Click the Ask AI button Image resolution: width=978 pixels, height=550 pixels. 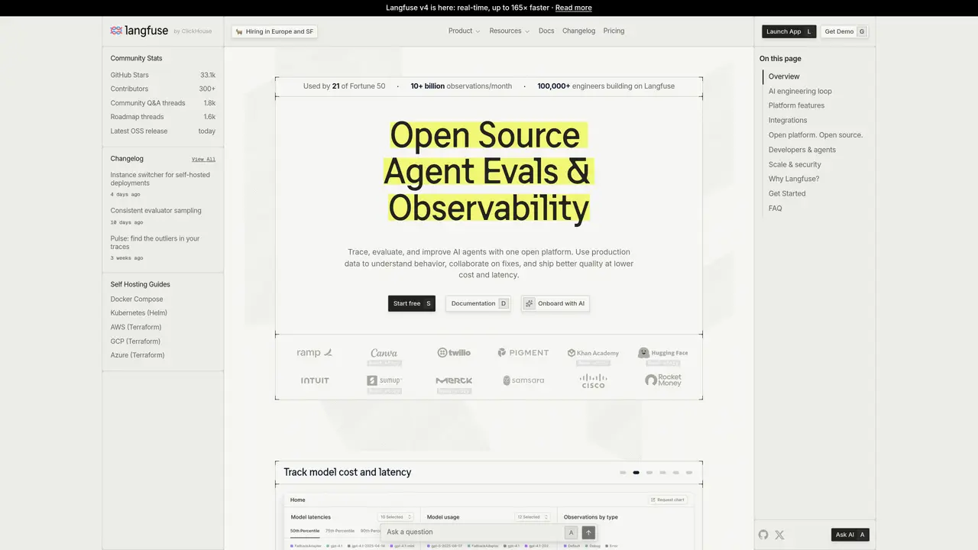(x=850, y=535)
